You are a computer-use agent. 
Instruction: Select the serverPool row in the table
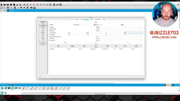[x=96, y=49]
